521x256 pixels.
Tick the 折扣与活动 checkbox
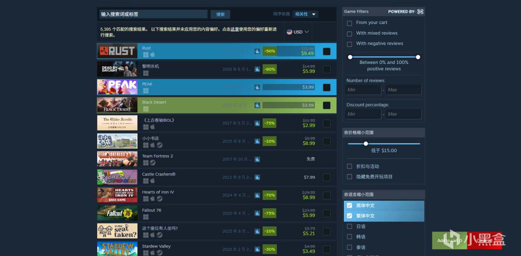[349, 166]
